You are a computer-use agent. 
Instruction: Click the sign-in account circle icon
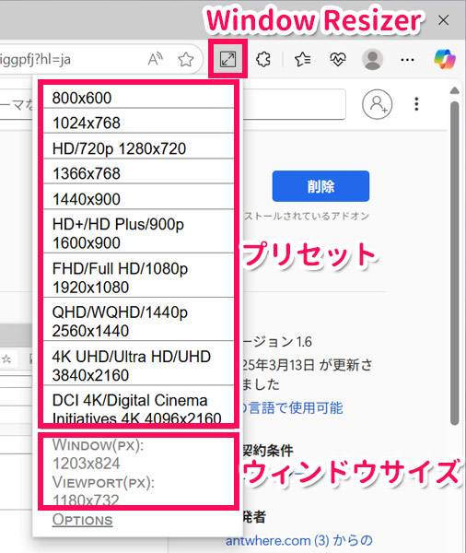point(378,104)
